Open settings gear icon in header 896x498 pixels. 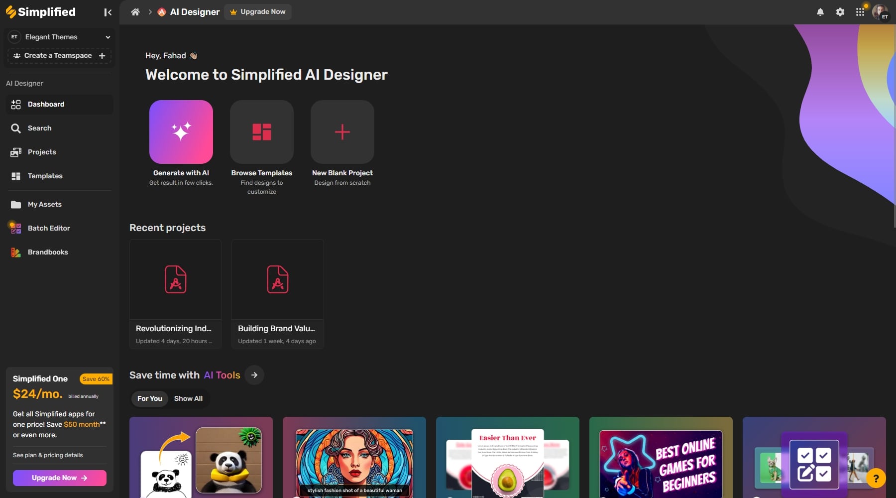tap(840, 12)
